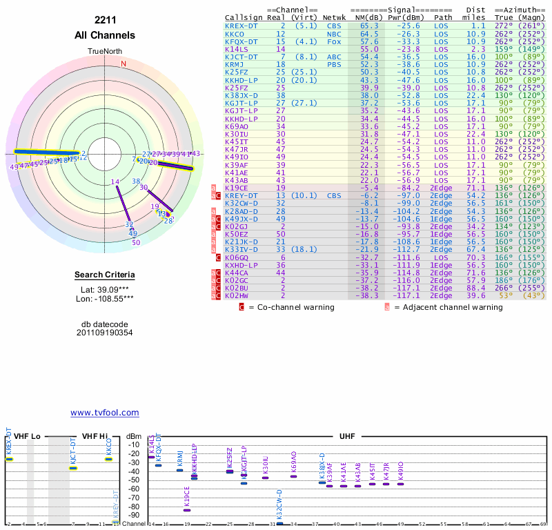Image resolution: width=552 pixels, height=530 pixels.
Task: Click the KFQX-DT Fox station entry
Action: (241, 41)
